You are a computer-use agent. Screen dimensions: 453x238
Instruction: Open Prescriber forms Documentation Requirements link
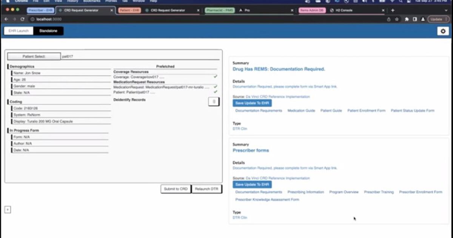(x=259, y=192)
